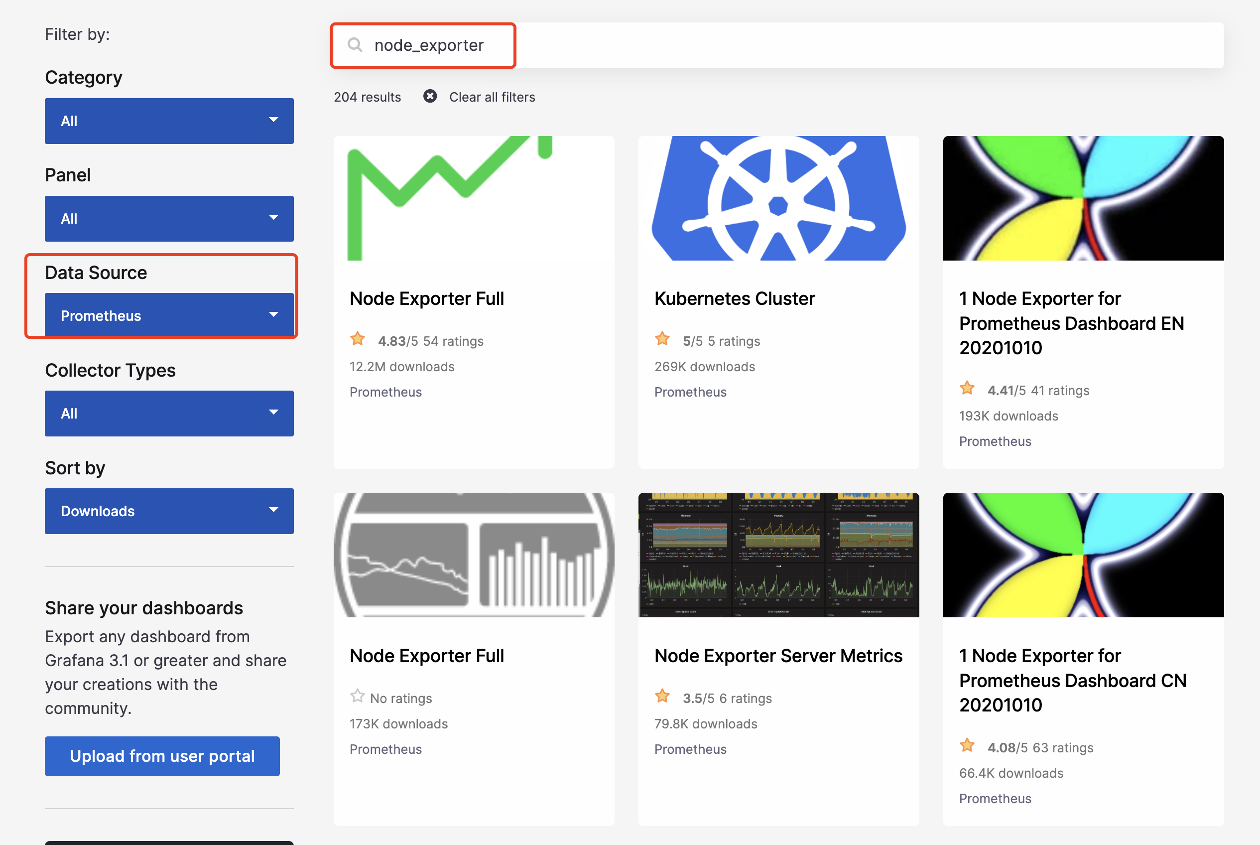The height and width of the screenshot is (845, 1260).
Task: Click the star icon on Kubernetes Cluster card
Action: (x=662, y=339)
